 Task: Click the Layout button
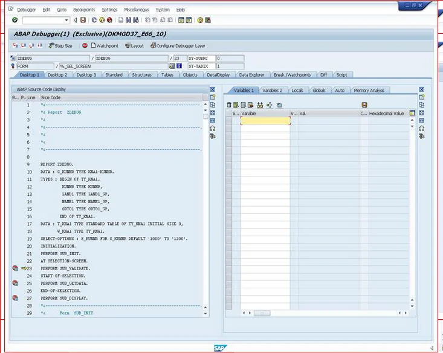point(135,45)
